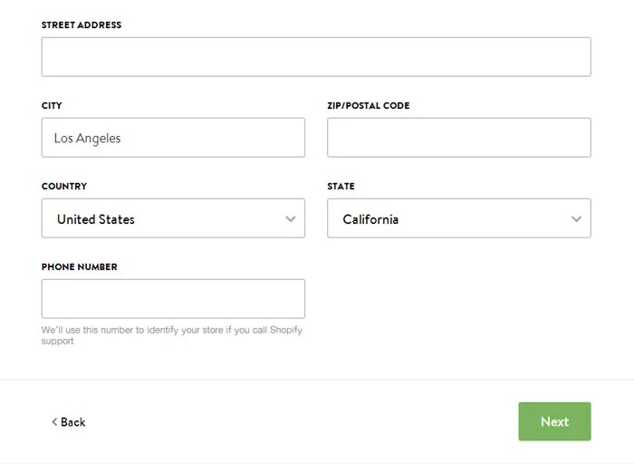Viewport: 634px width, 464px height.
Task: Open the State dropdown showing California
Action: pyautogui.click(x=458, y=218)
